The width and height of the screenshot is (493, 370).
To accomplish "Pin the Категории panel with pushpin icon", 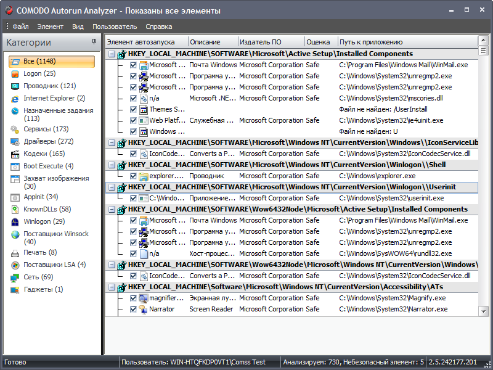I will pyautogui.click(x=94, y=42).
